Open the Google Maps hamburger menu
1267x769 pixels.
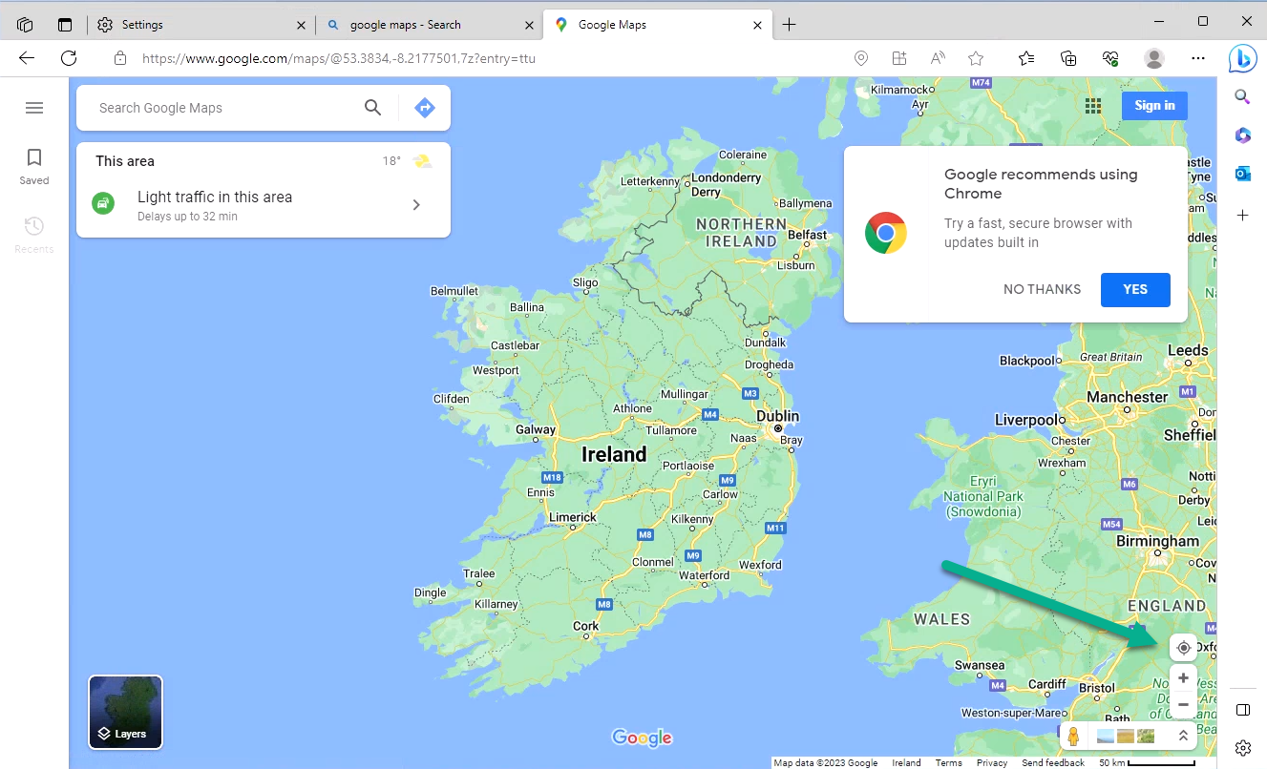tap(34, 108)
